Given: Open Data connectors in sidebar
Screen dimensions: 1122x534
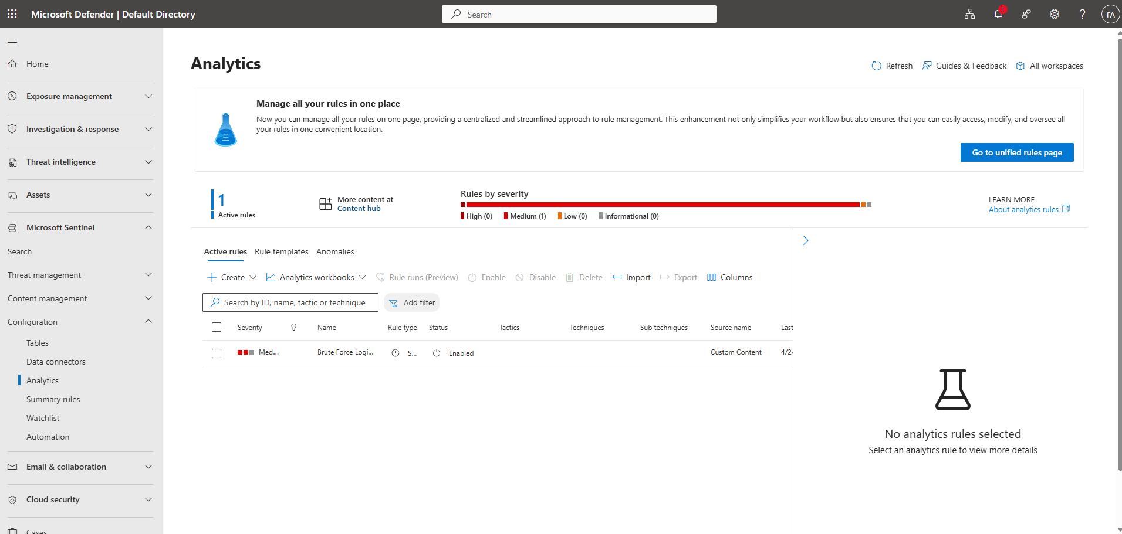Looking at the screenshot, I should click(56, 362).
